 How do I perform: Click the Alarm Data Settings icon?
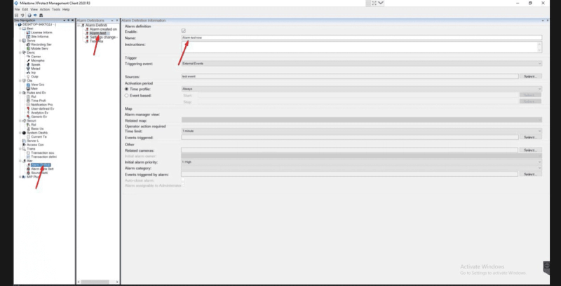[28, 169]
